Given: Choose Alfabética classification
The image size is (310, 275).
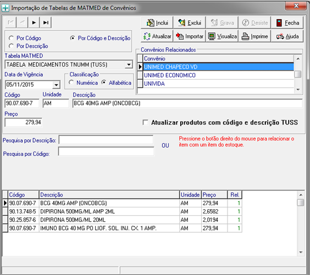Looking at the screenshot, I should pos(103,82).
